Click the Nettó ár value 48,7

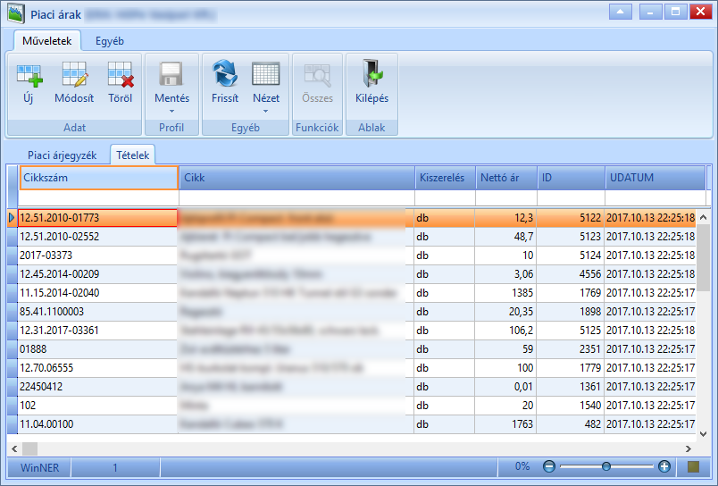[505, 237]
